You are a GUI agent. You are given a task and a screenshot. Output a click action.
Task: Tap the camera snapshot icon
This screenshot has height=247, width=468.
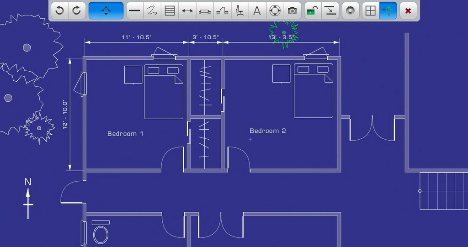tap(292, 11)
